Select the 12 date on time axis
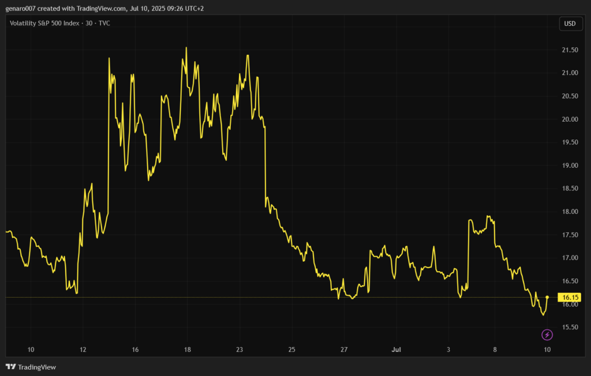 pos(83,349)
